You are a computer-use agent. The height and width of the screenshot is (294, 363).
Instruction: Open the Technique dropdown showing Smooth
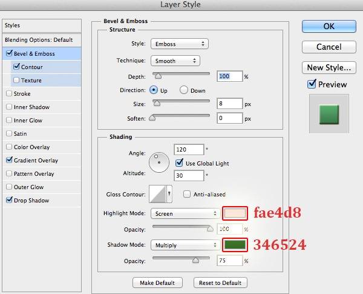point(175,61)
